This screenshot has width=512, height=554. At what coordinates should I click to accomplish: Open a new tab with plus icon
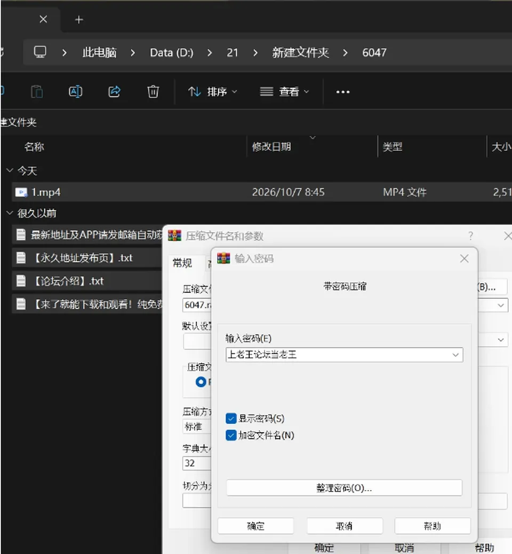[x=79, y=20]
